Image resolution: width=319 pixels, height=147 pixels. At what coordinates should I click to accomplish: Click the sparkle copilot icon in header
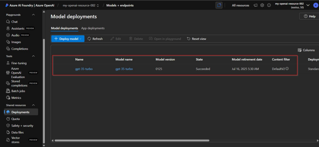coord(219,5)
